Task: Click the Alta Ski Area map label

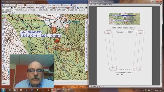Action: pos(35,20)
